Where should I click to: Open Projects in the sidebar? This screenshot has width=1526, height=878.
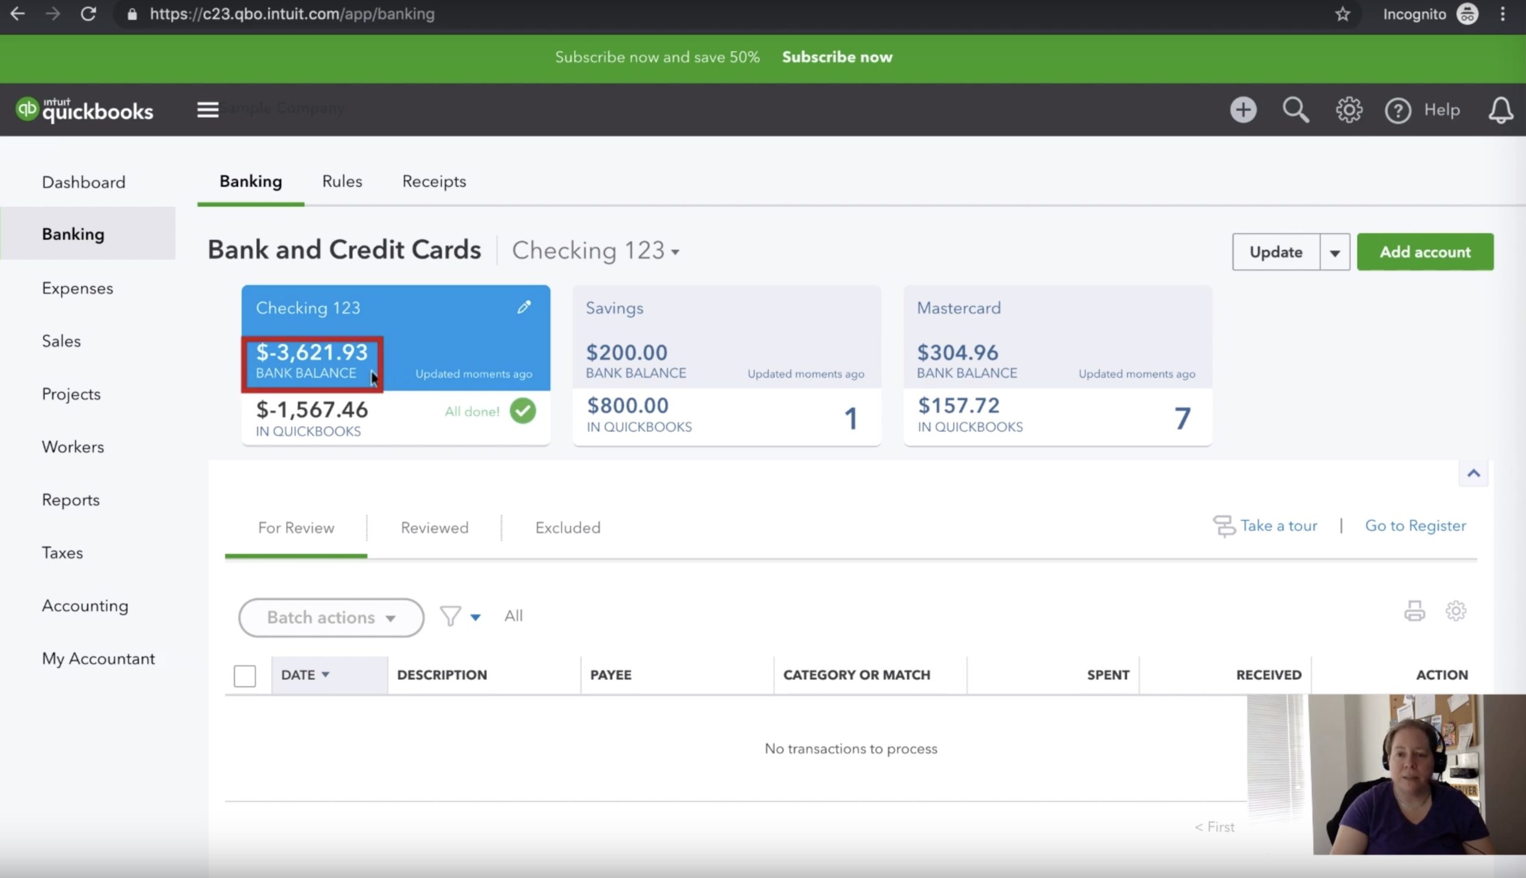click(x=71, y=394)
